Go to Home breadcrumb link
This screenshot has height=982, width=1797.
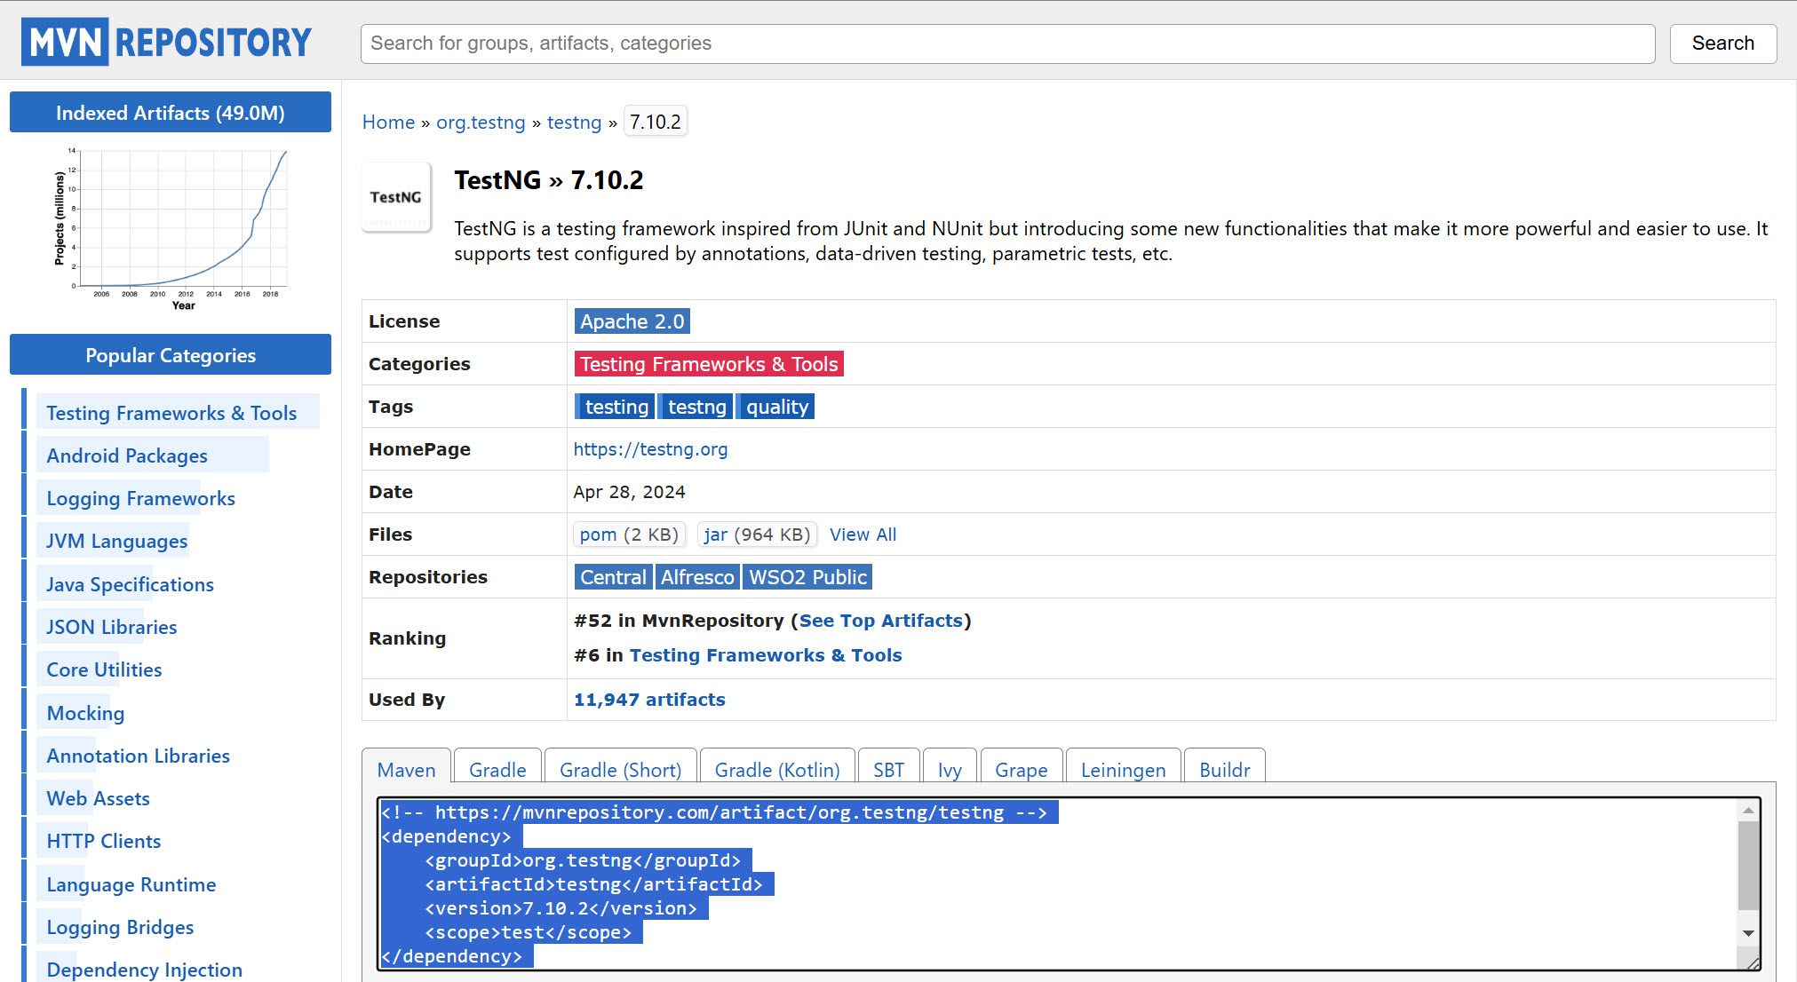388,122
